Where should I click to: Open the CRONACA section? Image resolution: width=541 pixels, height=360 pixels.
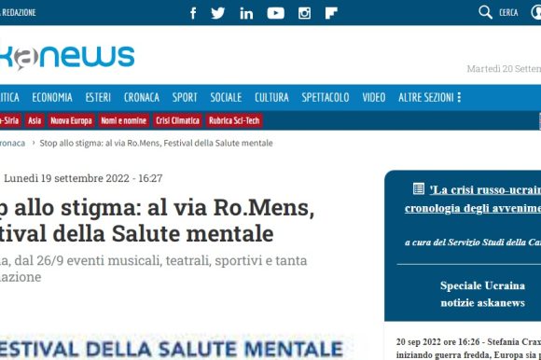click(x=142, y=98)
